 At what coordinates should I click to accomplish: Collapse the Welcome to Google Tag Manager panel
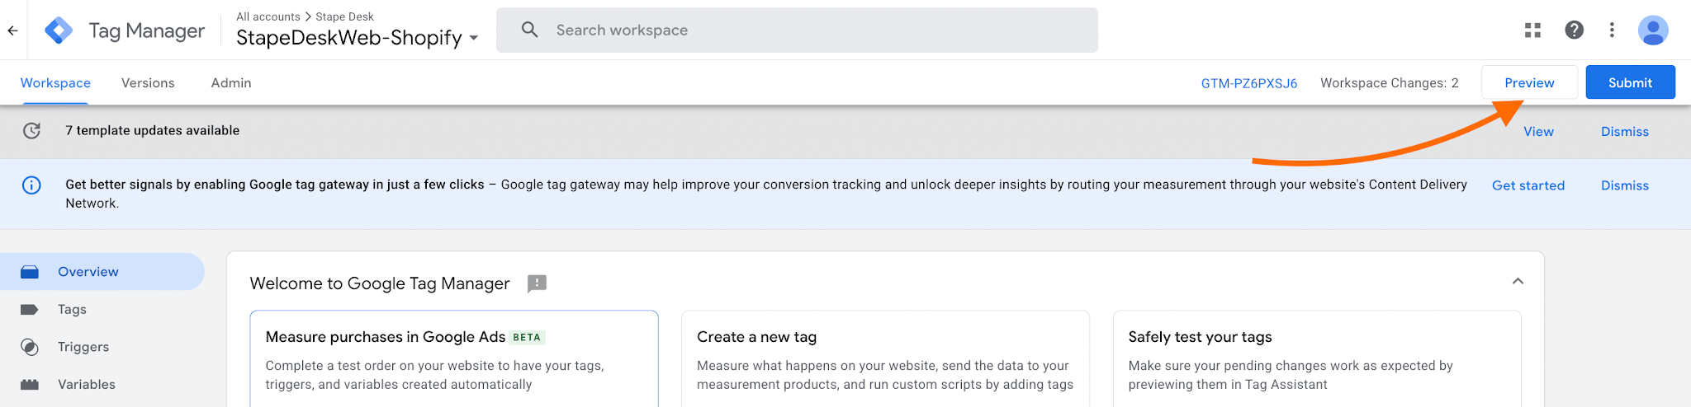click(x=1518, y=282)
